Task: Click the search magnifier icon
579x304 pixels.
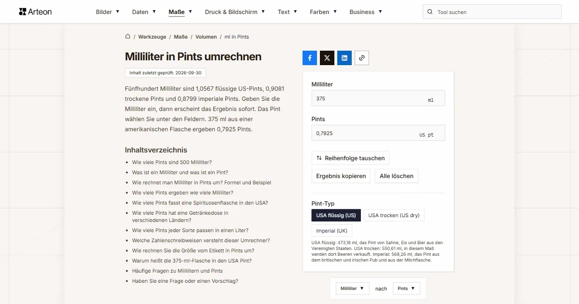Action: click(x=430, y=12)
